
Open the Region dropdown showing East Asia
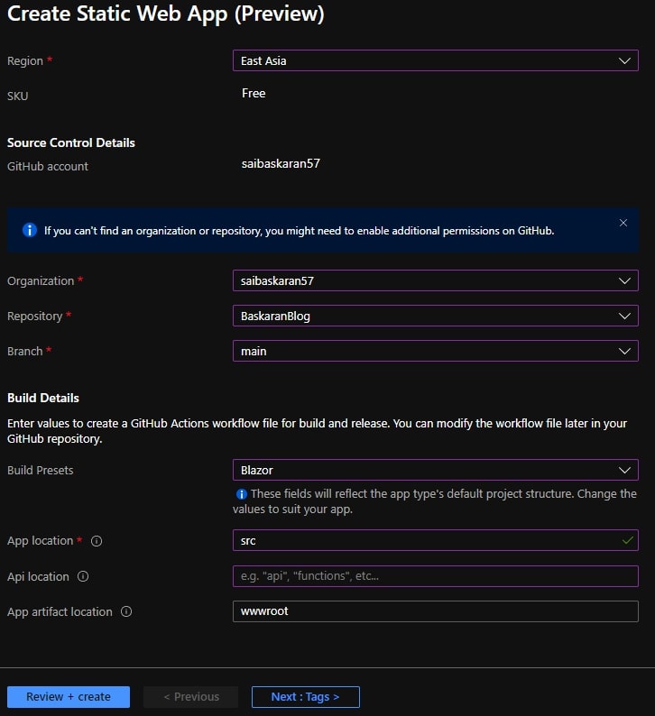435,60
